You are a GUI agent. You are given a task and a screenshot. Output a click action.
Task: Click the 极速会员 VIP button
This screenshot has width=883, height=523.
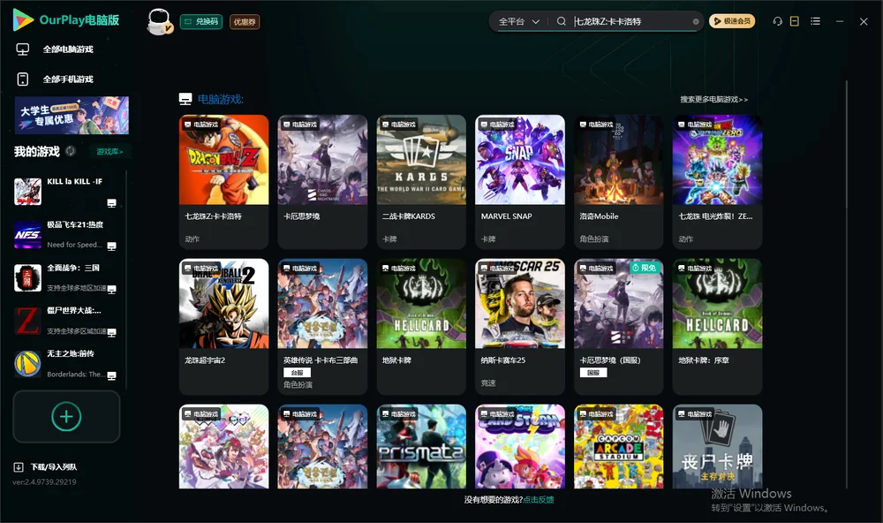(x=732, y=21)
